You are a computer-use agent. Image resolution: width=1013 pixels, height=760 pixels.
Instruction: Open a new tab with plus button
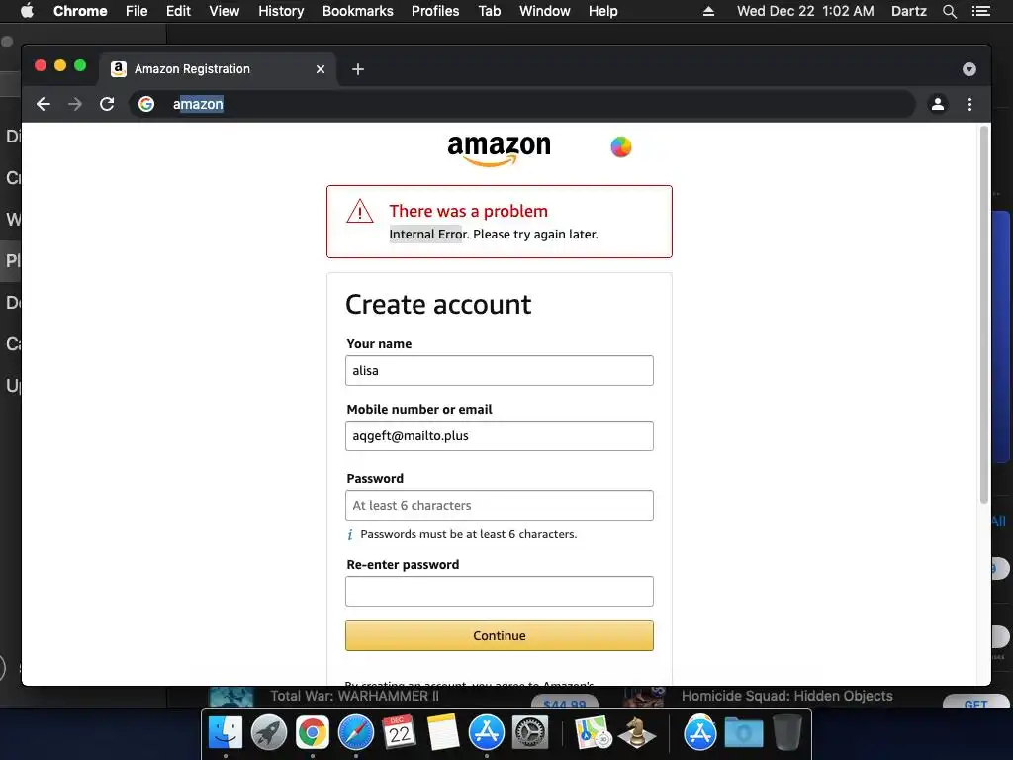pos(358,69)
